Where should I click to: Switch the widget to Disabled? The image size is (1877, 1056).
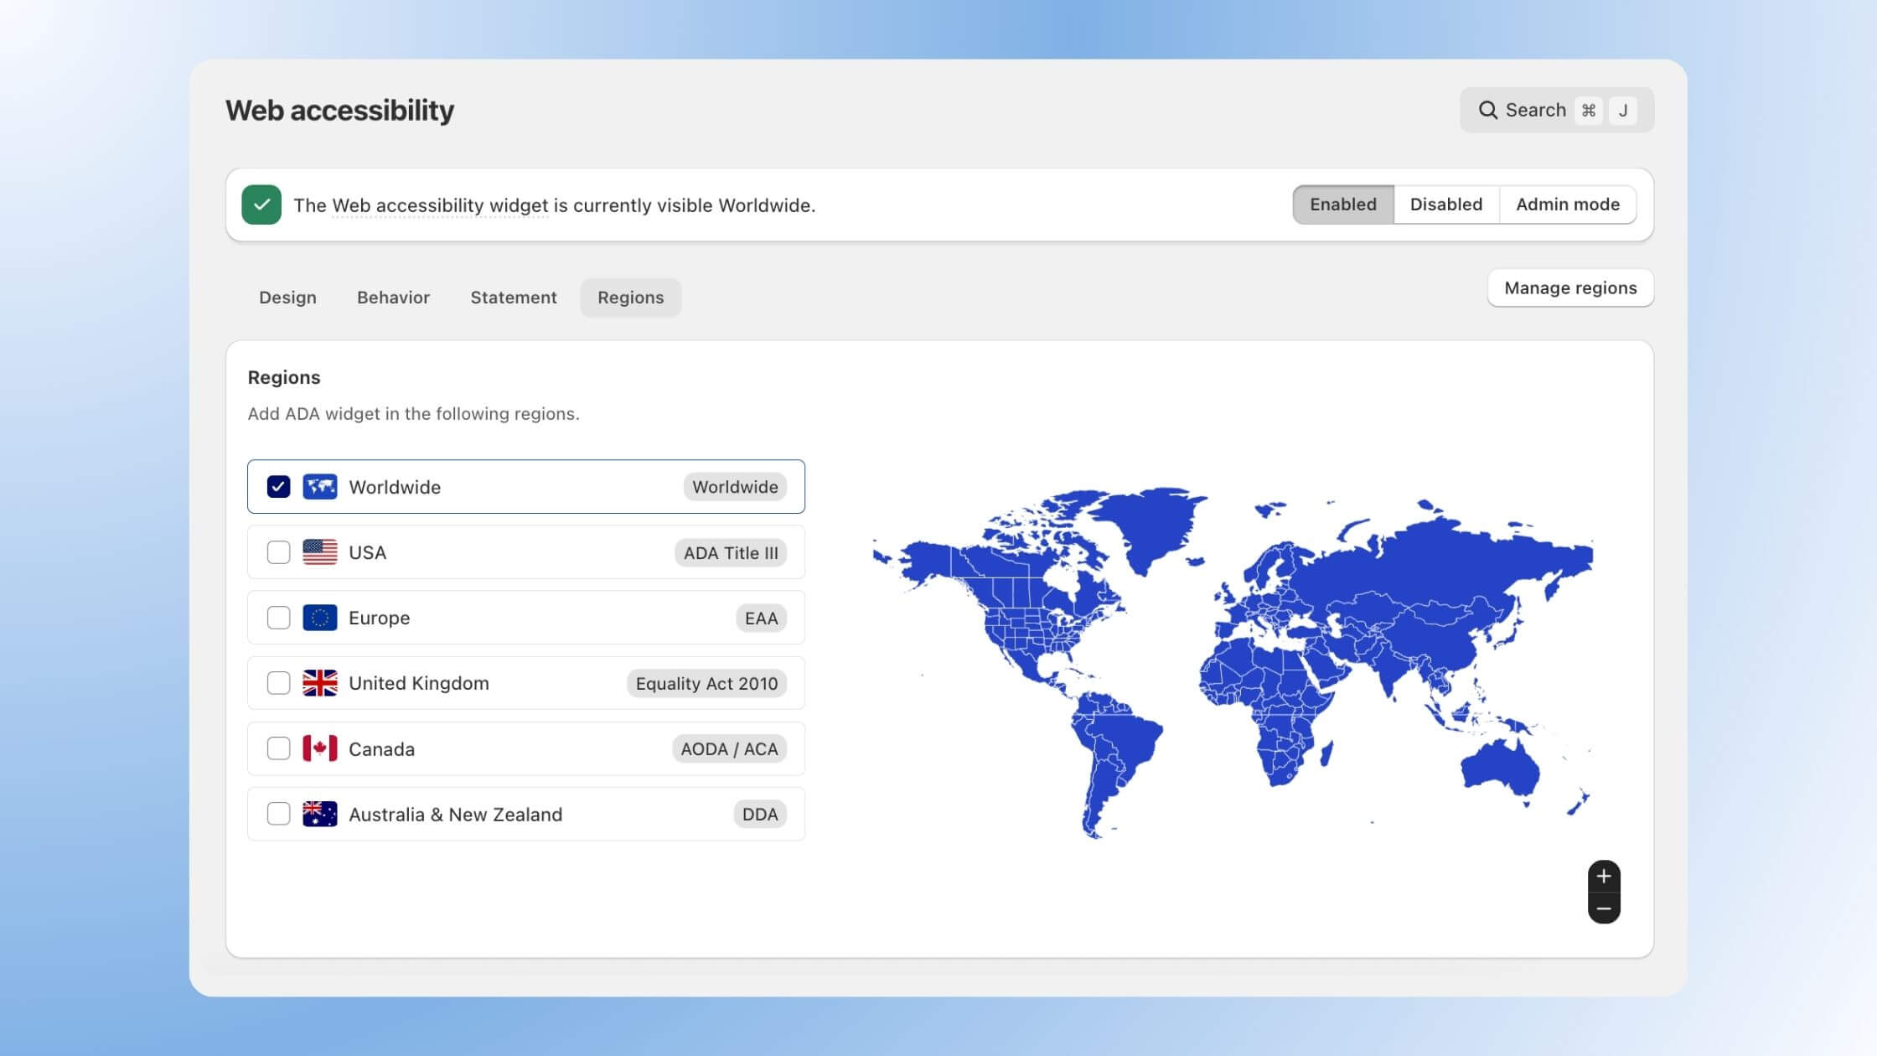1445,204
